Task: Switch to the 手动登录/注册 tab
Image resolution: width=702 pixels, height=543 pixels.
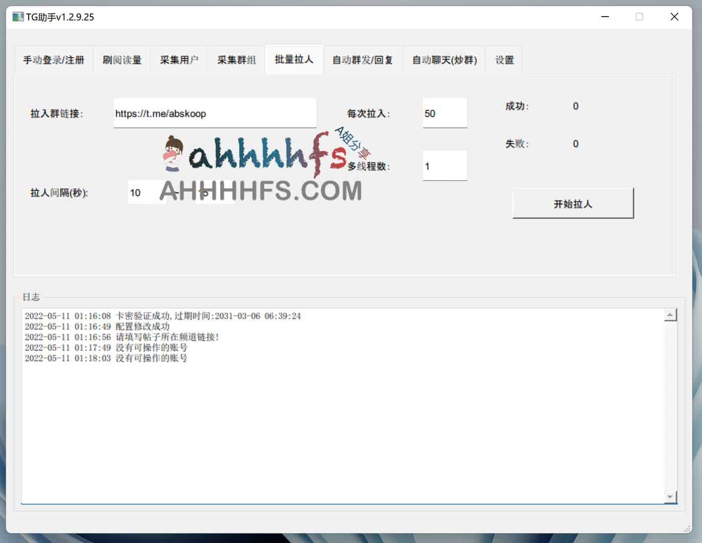Action: click(x=54, y=60)
